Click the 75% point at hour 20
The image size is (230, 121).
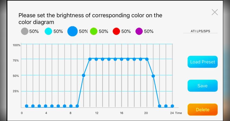[147, 59]
